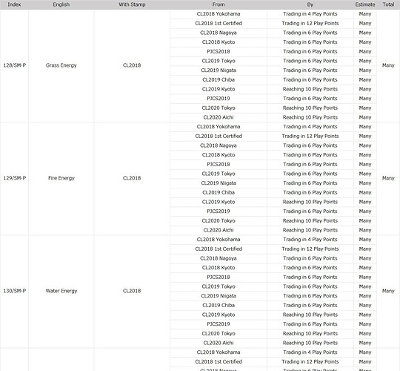Click index 129/SM-P cell

click(14, 178)
